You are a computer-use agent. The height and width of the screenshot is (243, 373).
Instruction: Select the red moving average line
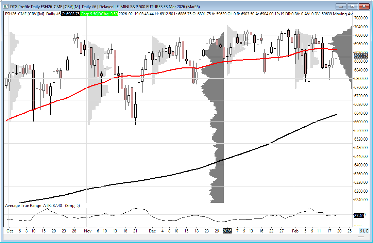tap(153, 74)
